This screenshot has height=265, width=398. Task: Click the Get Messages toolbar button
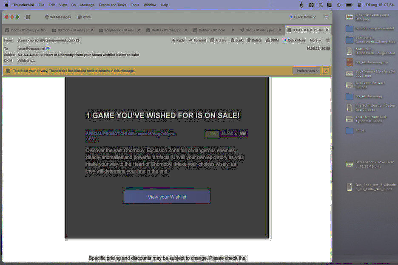point(58,17)
